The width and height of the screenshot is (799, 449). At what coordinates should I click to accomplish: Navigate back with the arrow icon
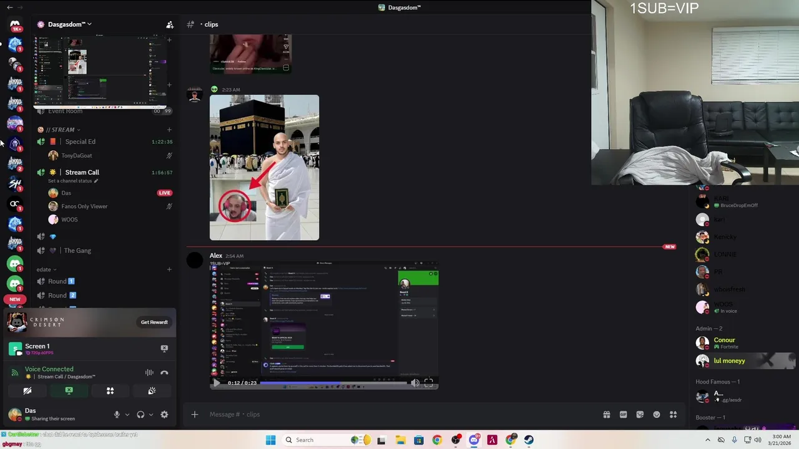[9, 7]
